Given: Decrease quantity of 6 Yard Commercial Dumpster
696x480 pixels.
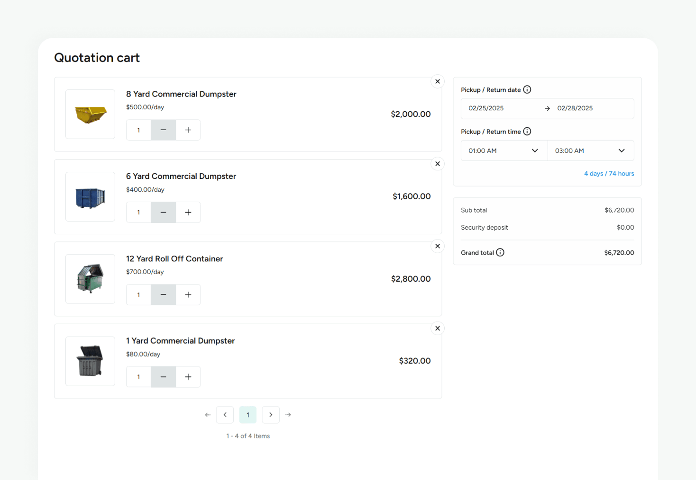Looking at the screenshot, I should 163,213.
